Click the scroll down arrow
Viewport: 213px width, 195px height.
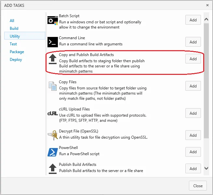(x=206, y=168)
